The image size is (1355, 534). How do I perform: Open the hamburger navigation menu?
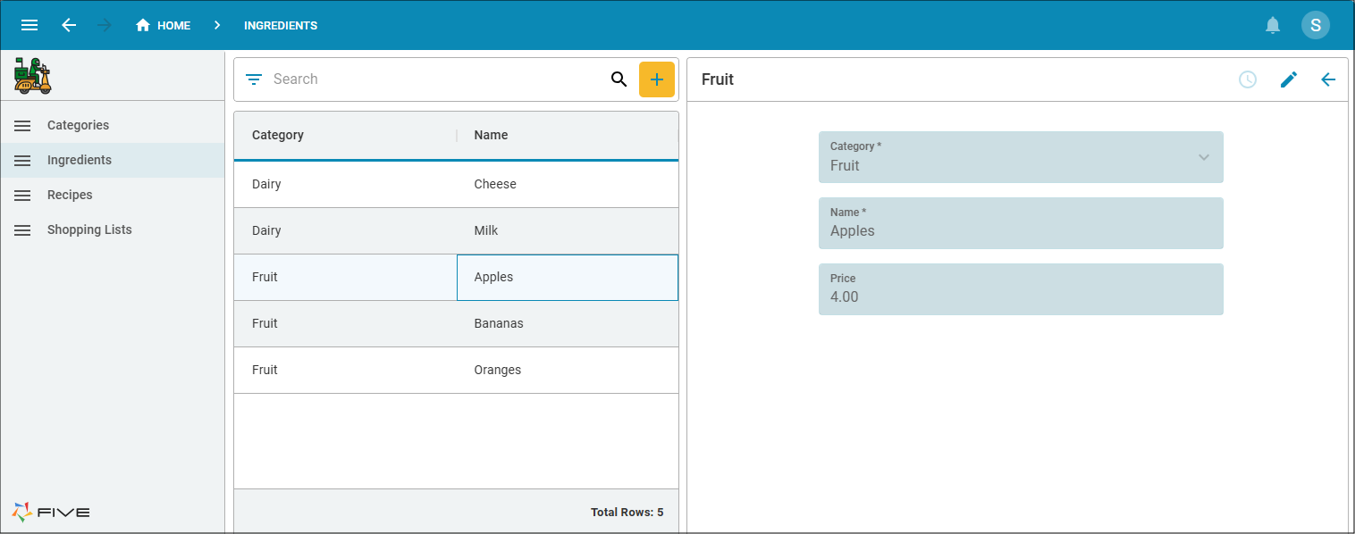coord(29,25)
